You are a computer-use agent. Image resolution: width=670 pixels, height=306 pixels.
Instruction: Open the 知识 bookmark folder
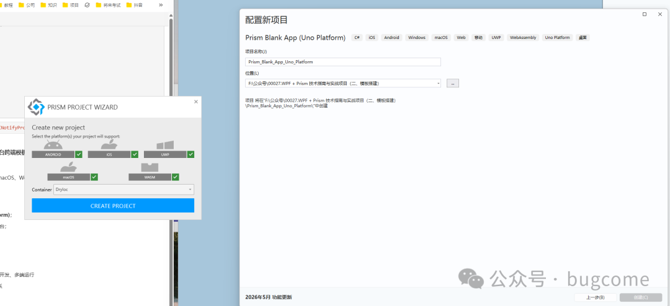pos(49,5)
